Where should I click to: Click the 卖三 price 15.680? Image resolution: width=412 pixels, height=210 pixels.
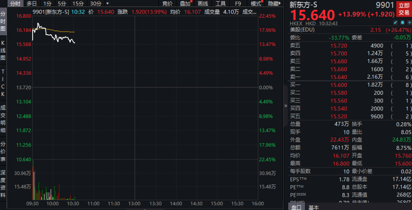tap(339, 61)
